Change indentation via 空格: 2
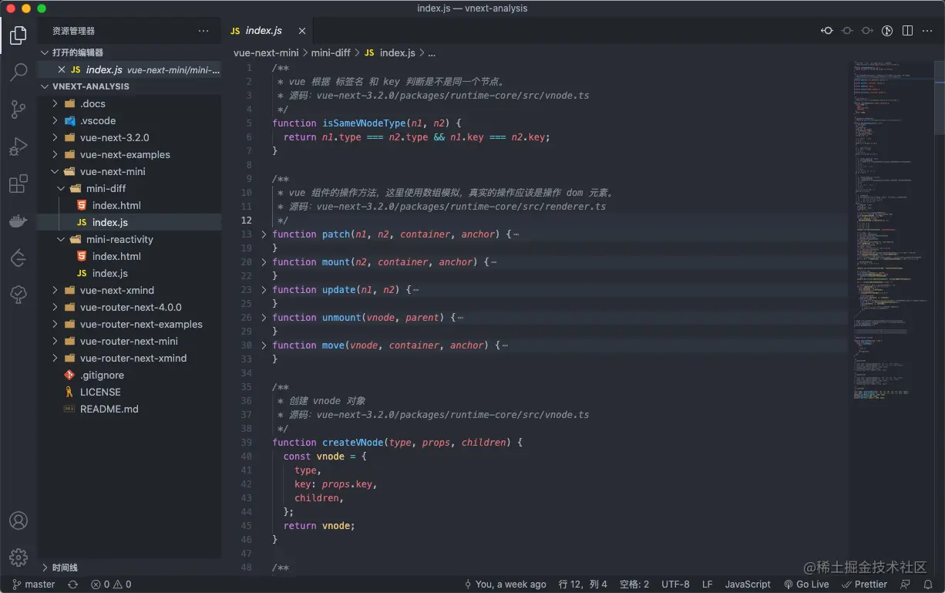The height and width of the screenshot is (593, 945). tap(634, 585)
